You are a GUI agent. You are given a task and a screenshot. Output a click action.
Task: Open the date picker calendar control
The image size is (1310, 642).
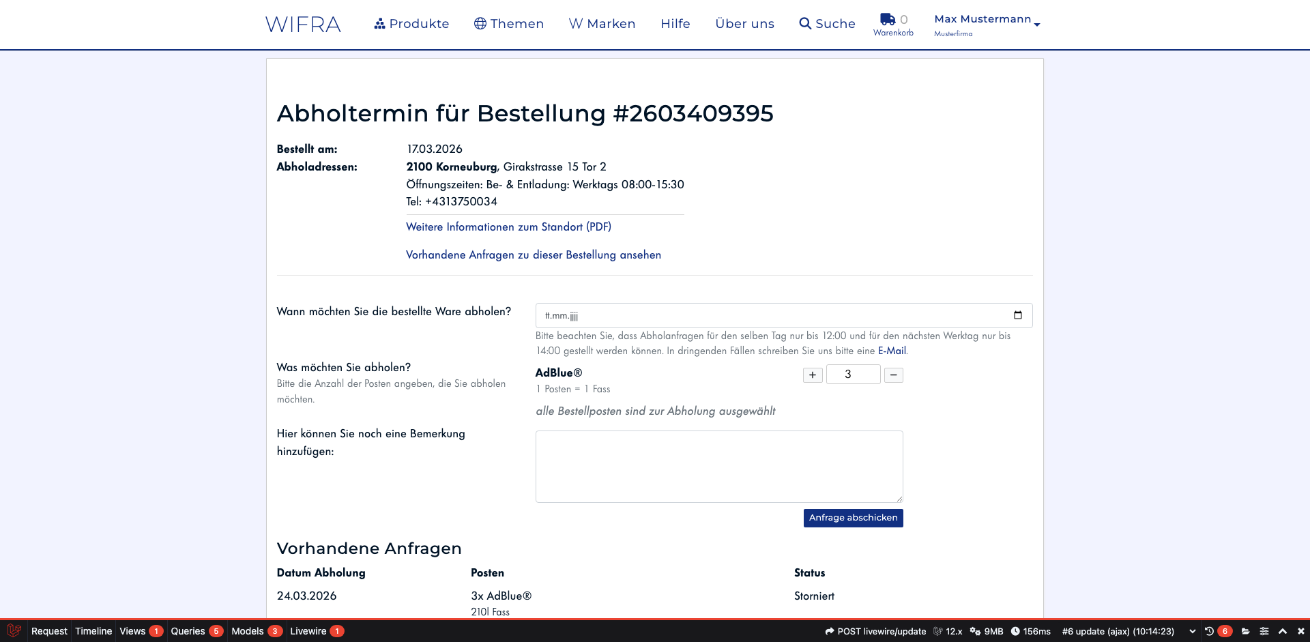pos(1018,315)
